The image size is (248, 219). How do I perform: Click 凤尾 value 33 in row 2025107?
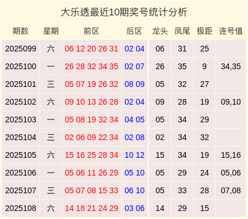click(182, 190)
